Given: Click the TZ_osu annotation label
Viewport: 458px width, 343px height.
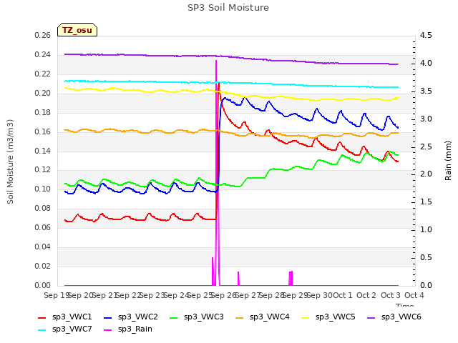Looking at the screenshot, I should (77, 30).
